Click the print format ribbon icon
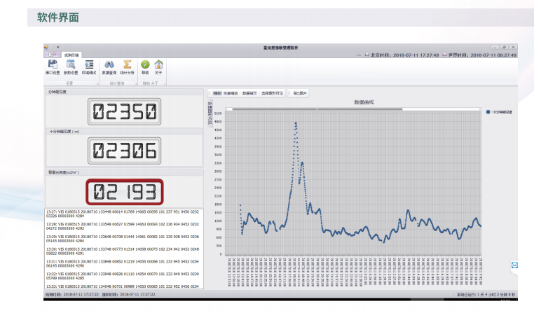534x313 pixels. pos(89,67)
